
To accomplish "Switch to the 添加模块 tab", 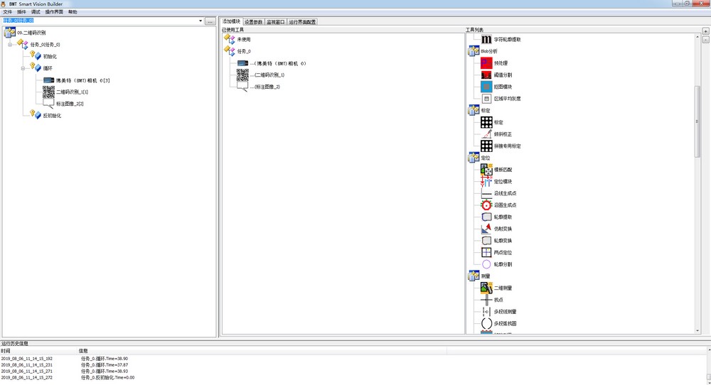I will click(231, 21).
